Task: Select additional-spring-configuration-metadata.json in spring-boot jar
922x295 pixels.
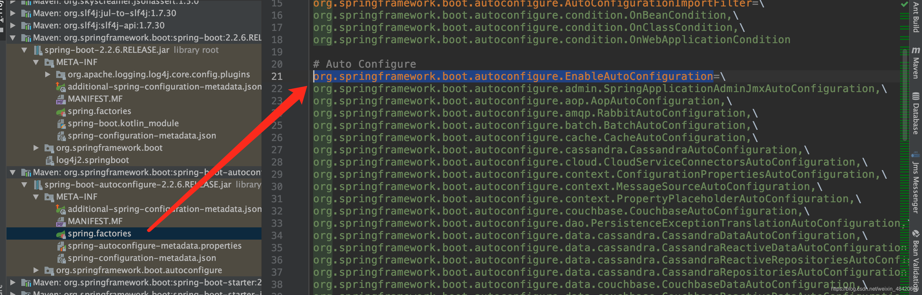Action: pos(165,87)
